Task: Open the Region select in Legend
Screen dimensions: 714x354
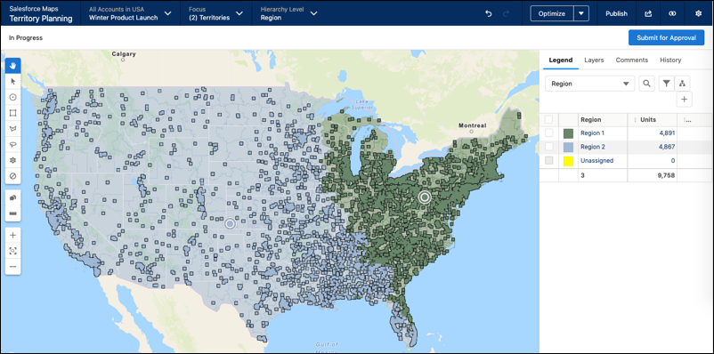Action: coord(589,84)
